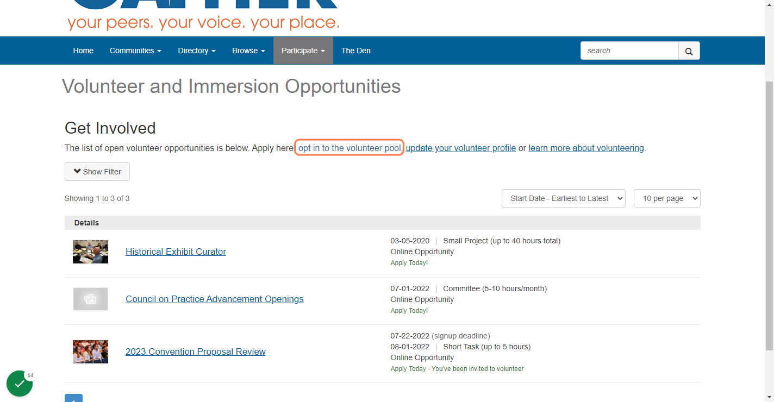Click the 08-01-2022 start date
Screen dimensions: 774x402
point(410,347)
